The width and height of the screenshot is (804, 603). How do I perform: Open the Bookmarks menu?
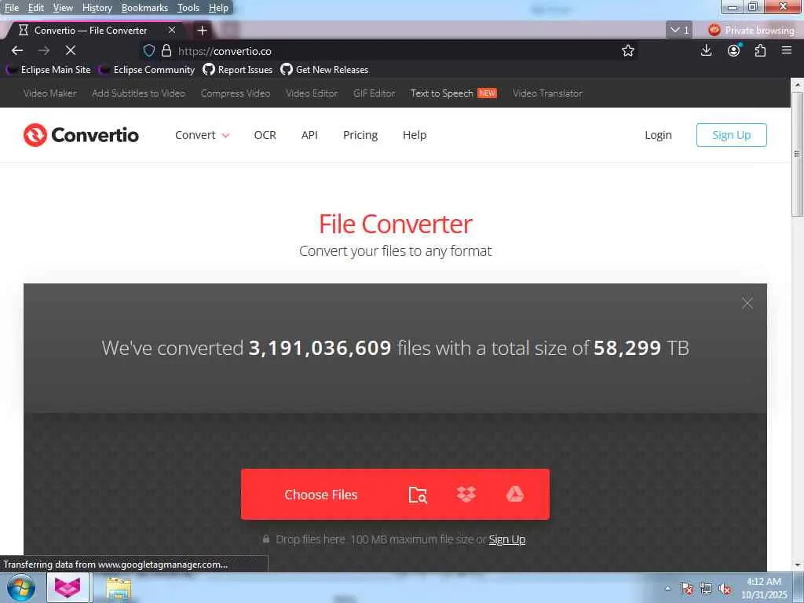144,8
